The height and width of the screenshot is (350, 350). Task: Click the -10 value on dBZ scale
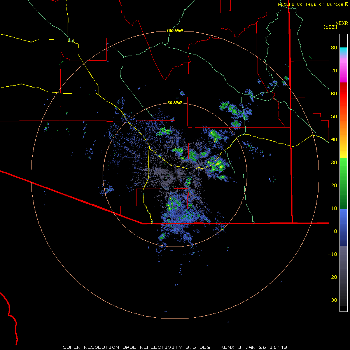point(332,254)
